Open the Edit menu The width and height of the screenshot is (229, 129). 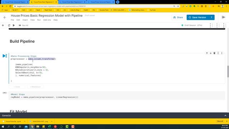point(18,20)
